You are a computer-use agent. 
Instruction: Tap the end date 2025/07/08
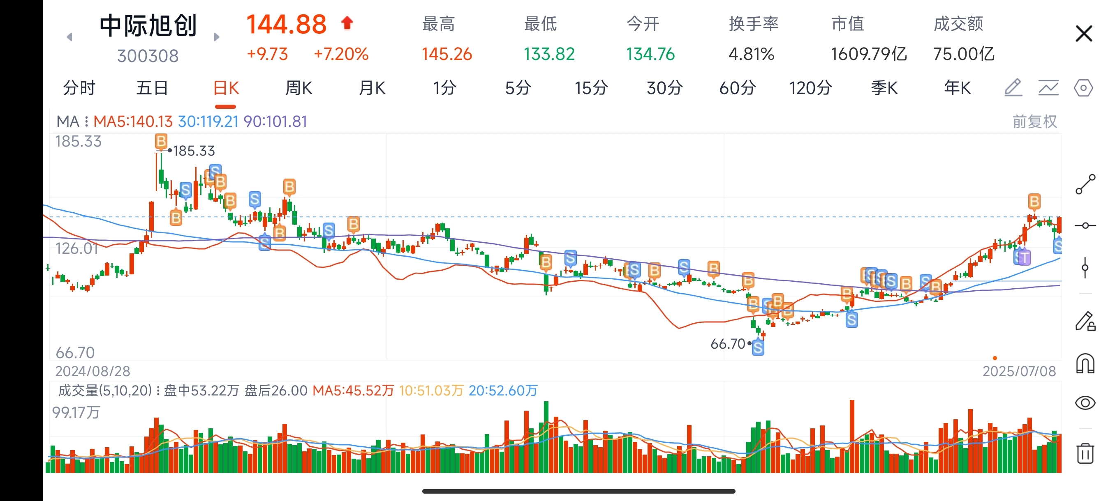tap(1019, 371)
